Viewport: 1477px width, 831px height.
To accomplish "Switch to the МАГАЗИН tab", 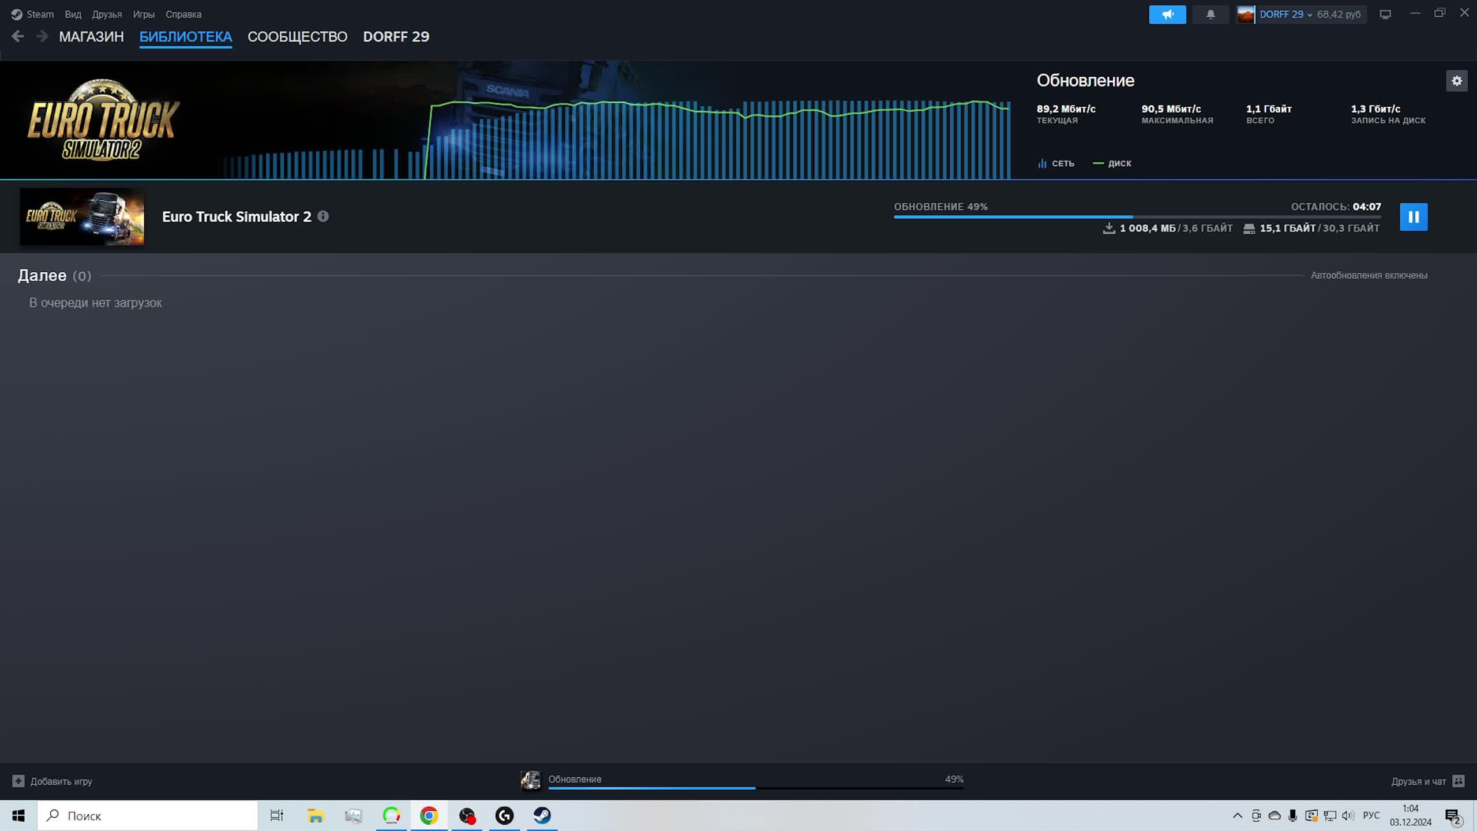I will coord(91,37).
